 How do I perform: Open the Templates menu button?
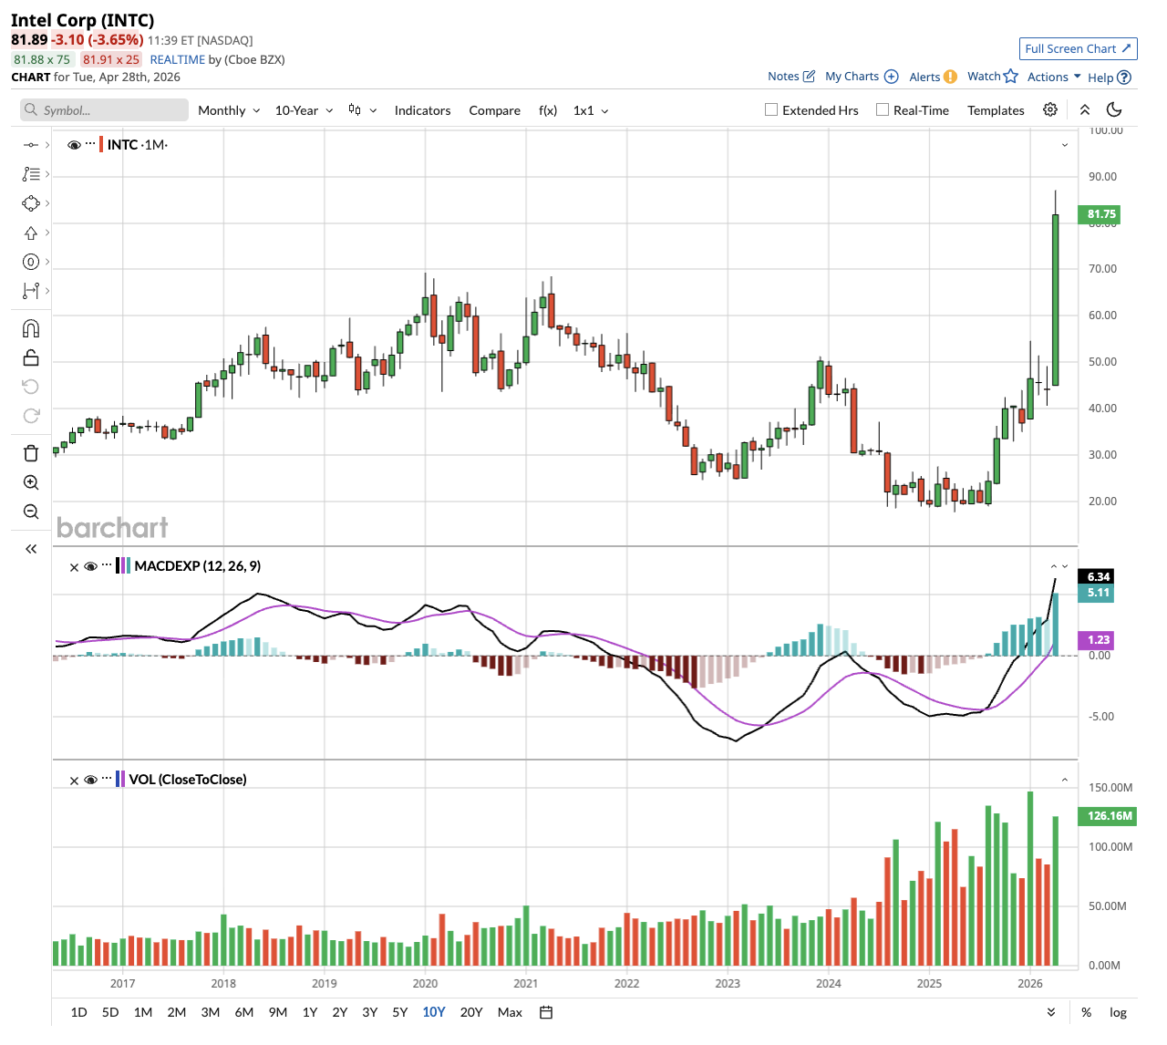(996, 110)
